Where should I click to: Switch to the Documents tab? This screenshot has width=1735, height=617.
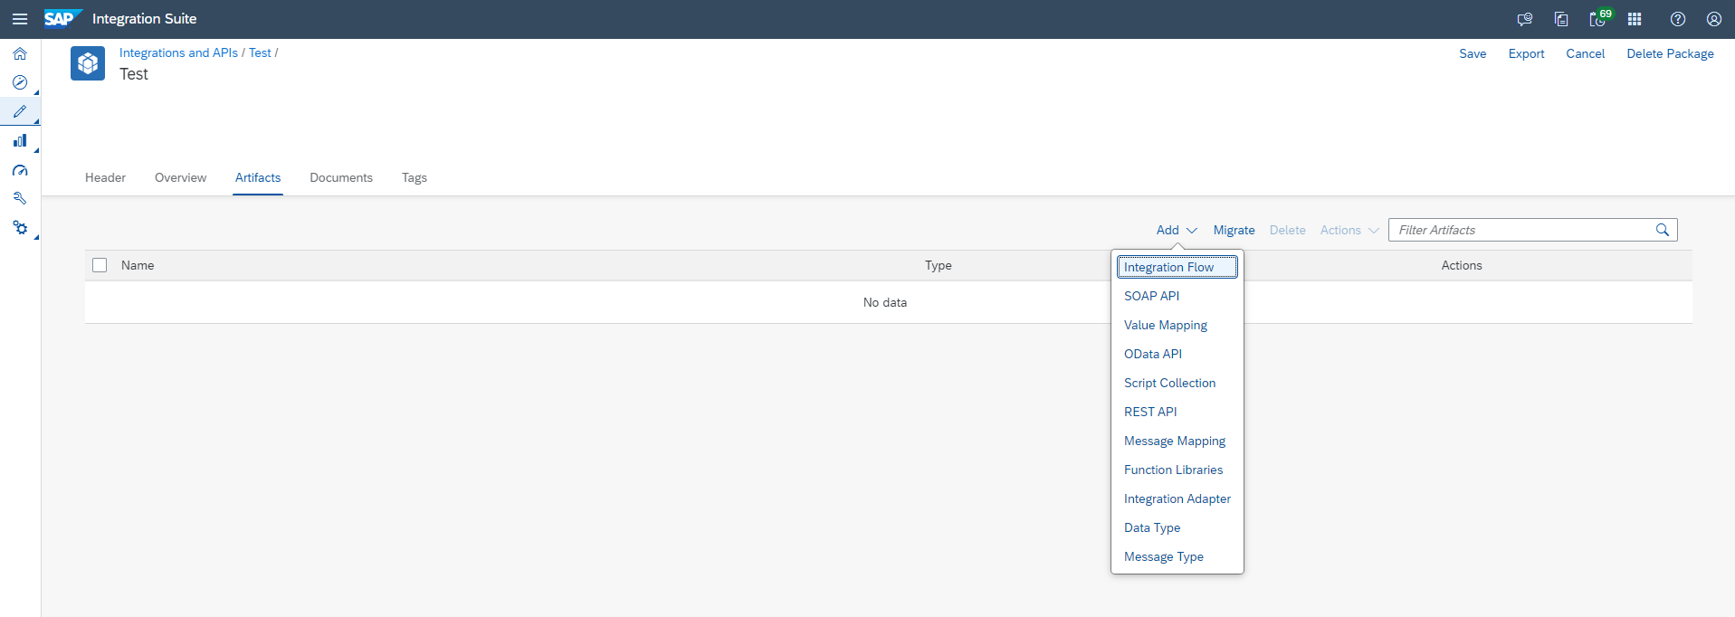coord(341,177)
